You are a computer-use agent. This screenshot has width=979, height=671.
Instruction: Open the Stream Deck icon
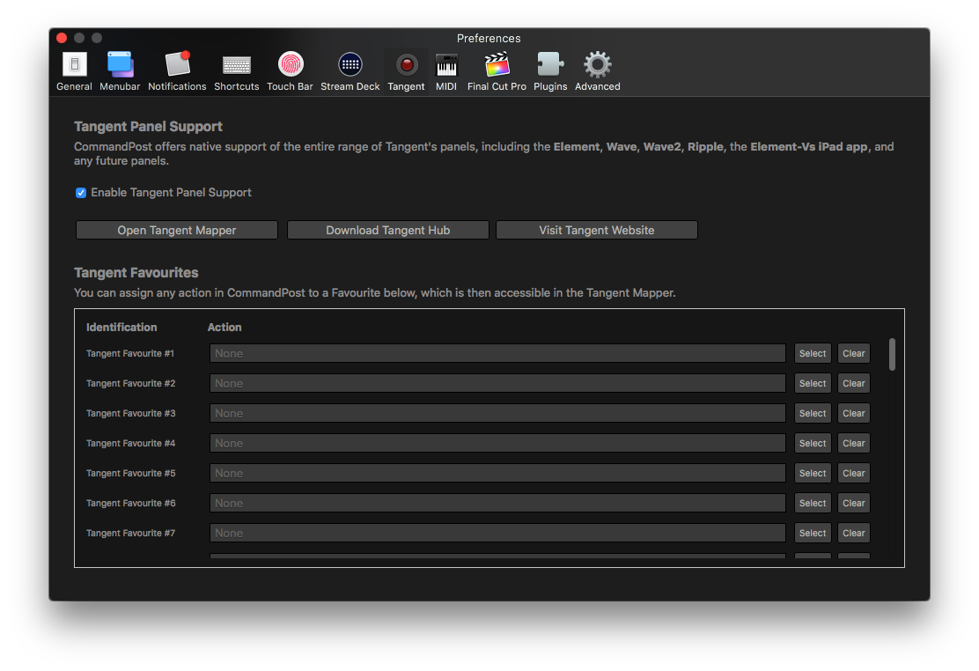(350, 65)
